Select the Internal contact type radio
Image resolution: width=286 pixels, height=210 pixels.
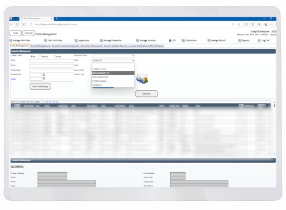tap(40, 56)
